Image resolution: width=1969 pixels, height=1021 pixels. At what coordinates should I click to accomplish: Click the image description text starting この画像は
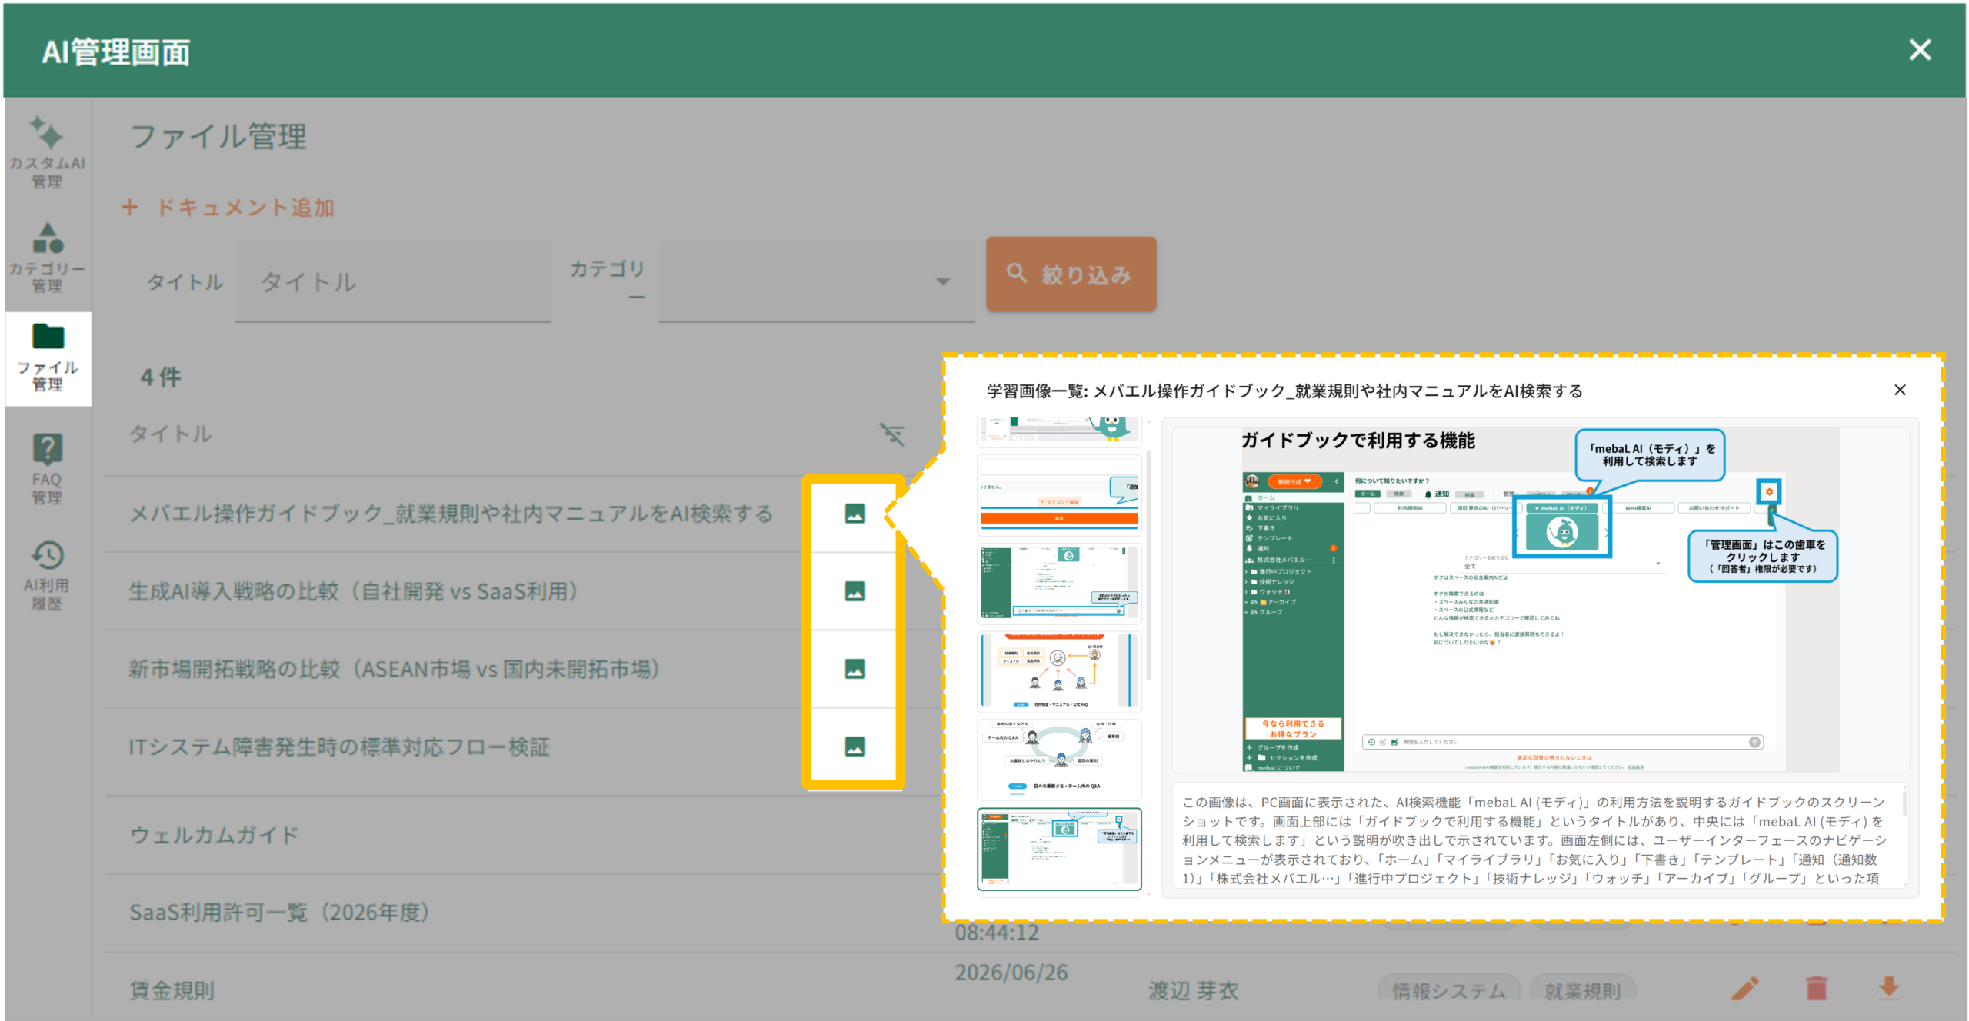pos(1534,840)
